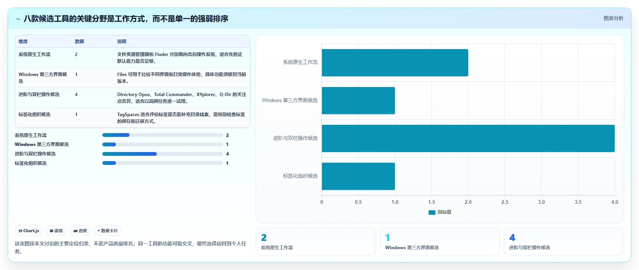Click the 表格 tag chip
The height and width of the screenshot is (270, 639).
(56, 231)
